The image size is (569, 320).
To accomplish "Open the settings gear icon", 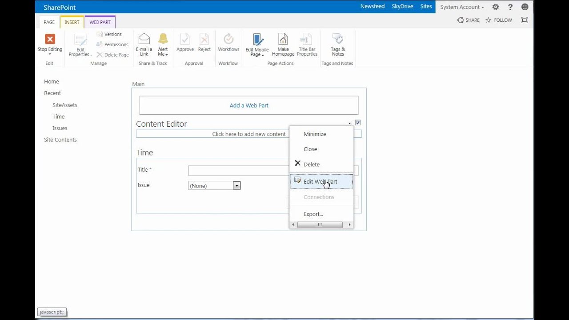I will pos(496,7).
